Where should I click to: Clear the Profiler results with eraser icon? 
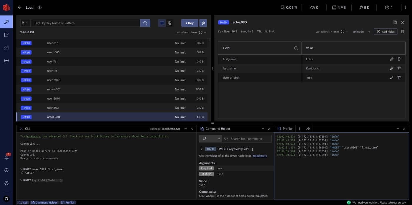(x=308, y=129)
